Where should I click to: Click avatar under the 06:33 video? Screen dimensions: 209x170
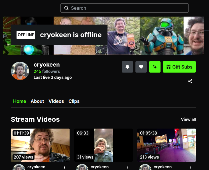[x=82, y=167]
